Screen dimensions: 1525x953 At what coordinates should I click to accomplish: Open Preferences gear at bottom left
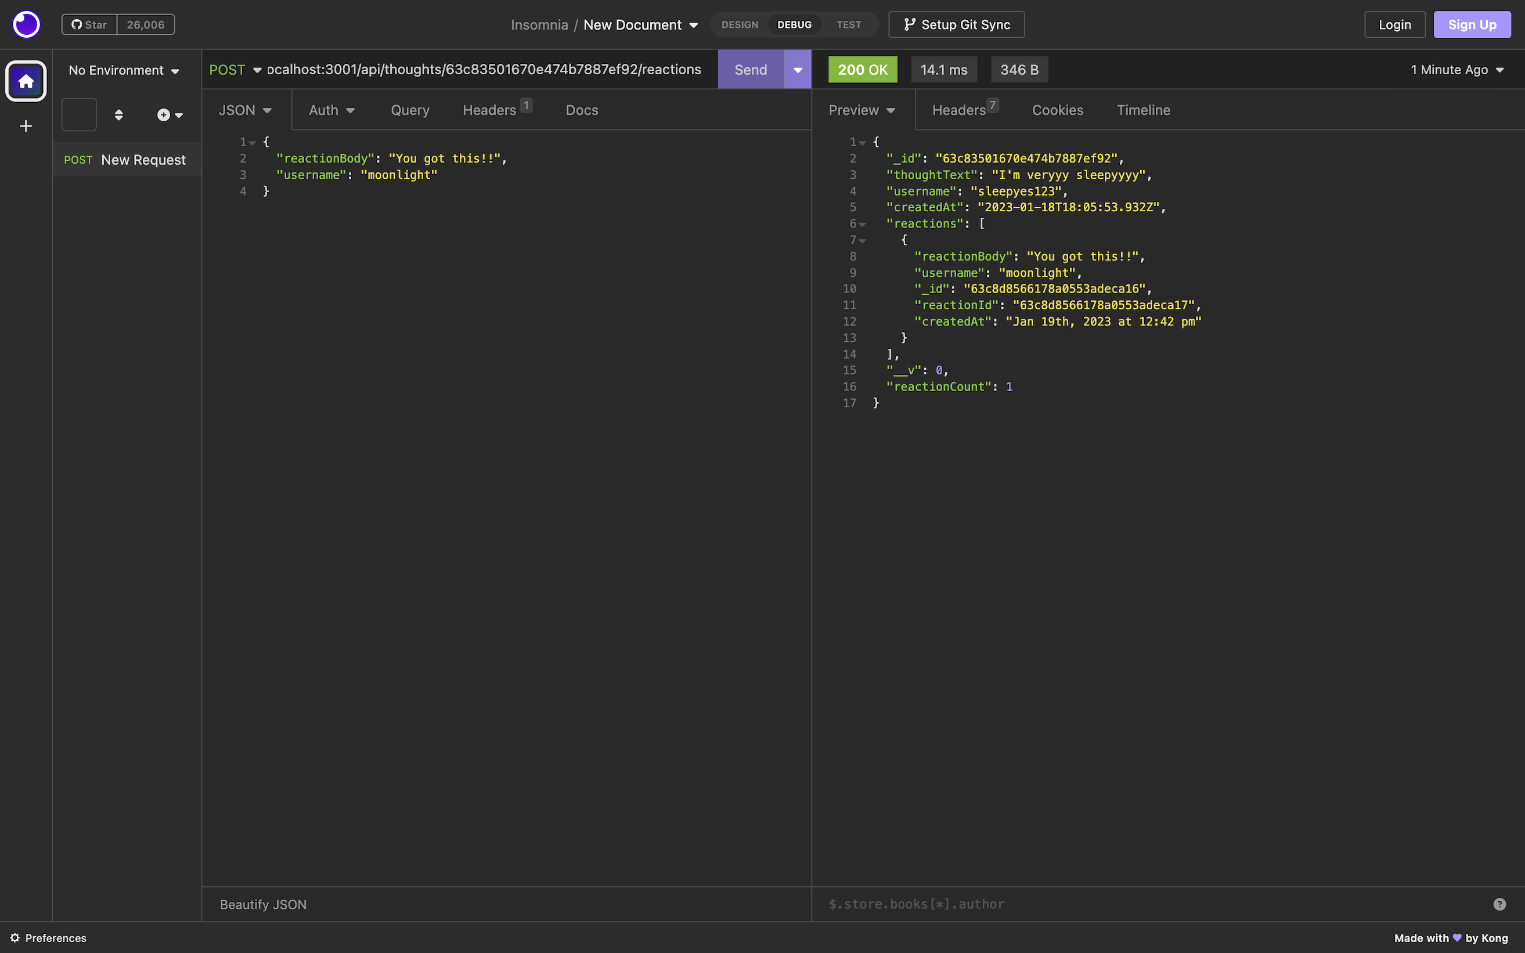[x=48, y=937]
